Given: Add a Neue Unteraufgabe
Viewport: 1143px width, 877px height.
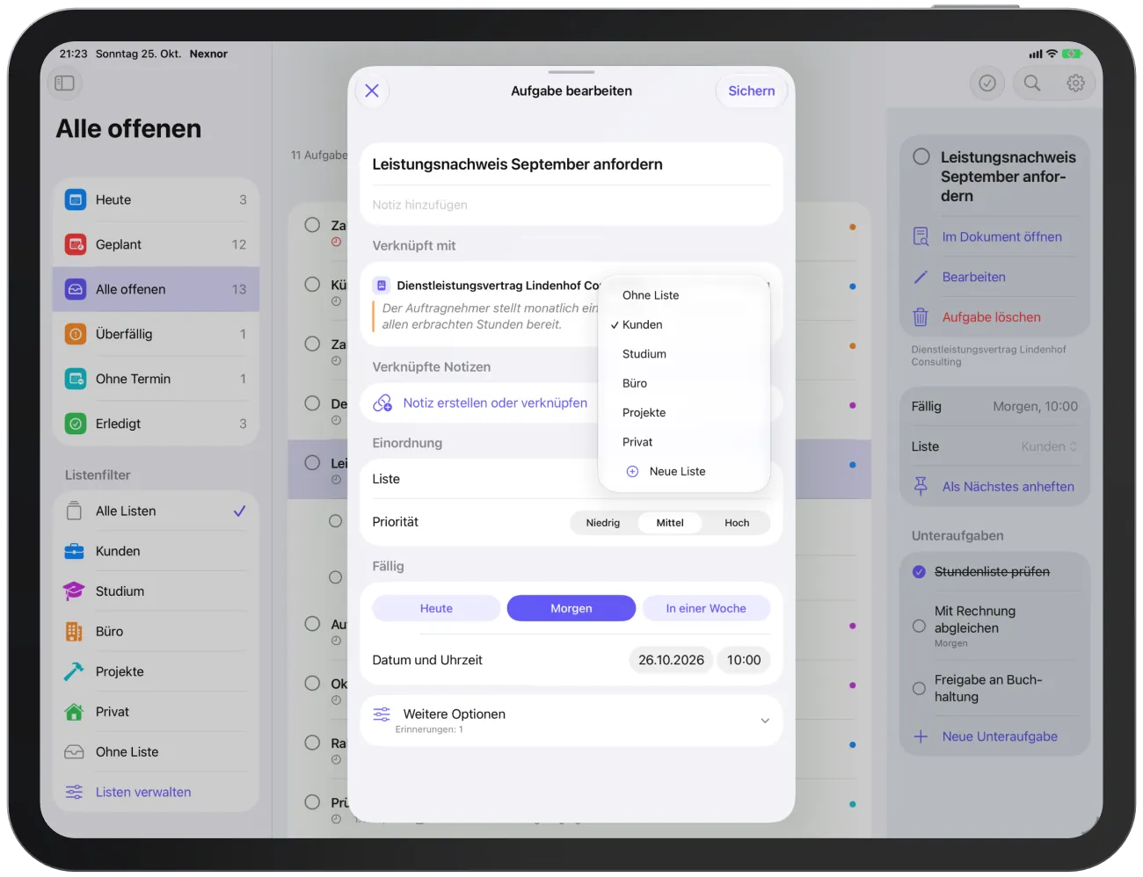Looking at the screenshot, I should pyautogui.click(x=1000, y=736).
